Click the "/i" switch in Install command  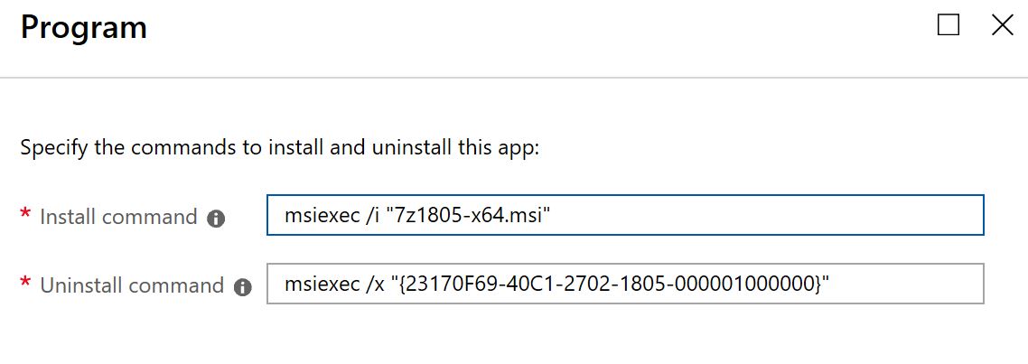point(372,215)
